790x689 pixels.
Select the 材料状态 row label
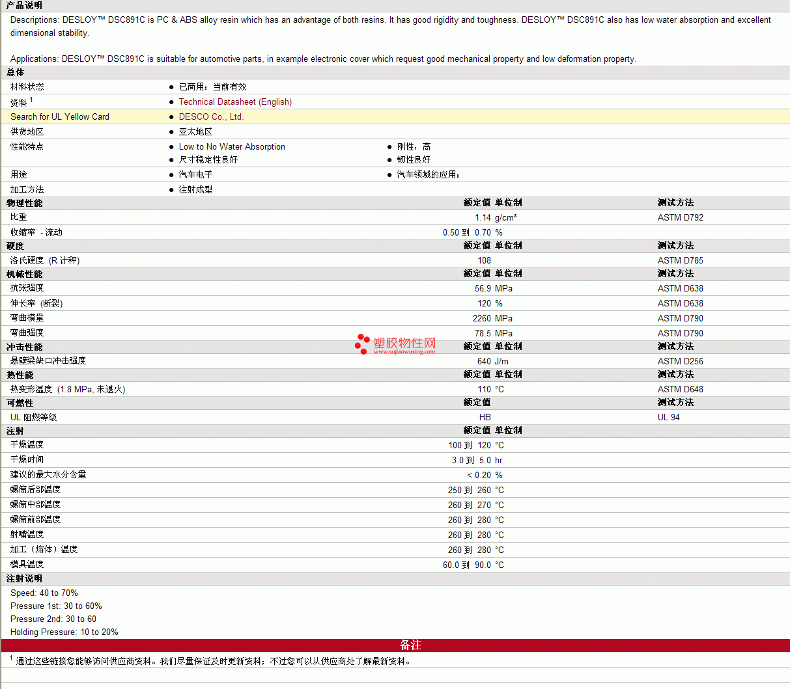click(x=27, y=87)
